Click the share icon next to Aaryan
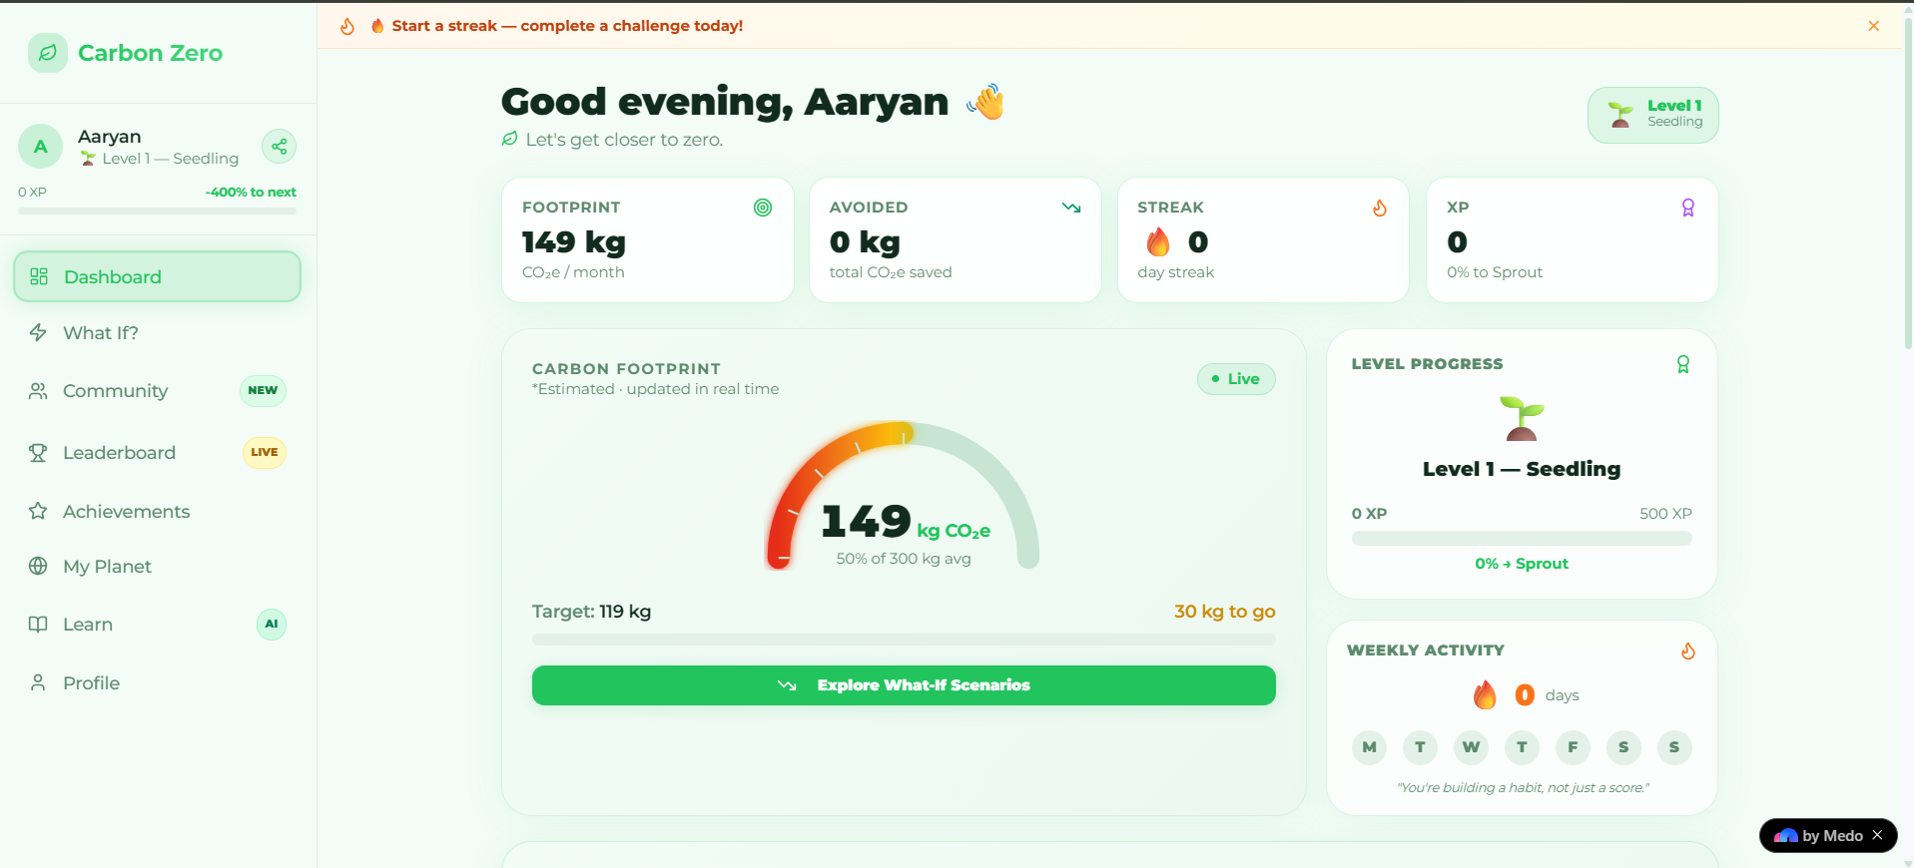 280,147
